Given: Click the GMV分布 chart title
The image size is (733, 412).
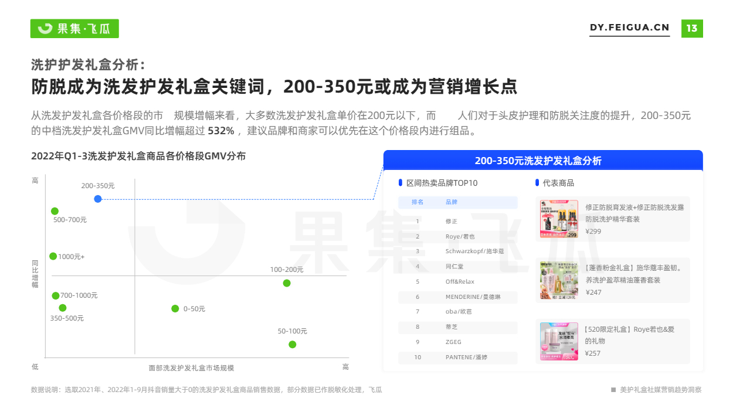Looking at the screenshot, I should [138, 156].
